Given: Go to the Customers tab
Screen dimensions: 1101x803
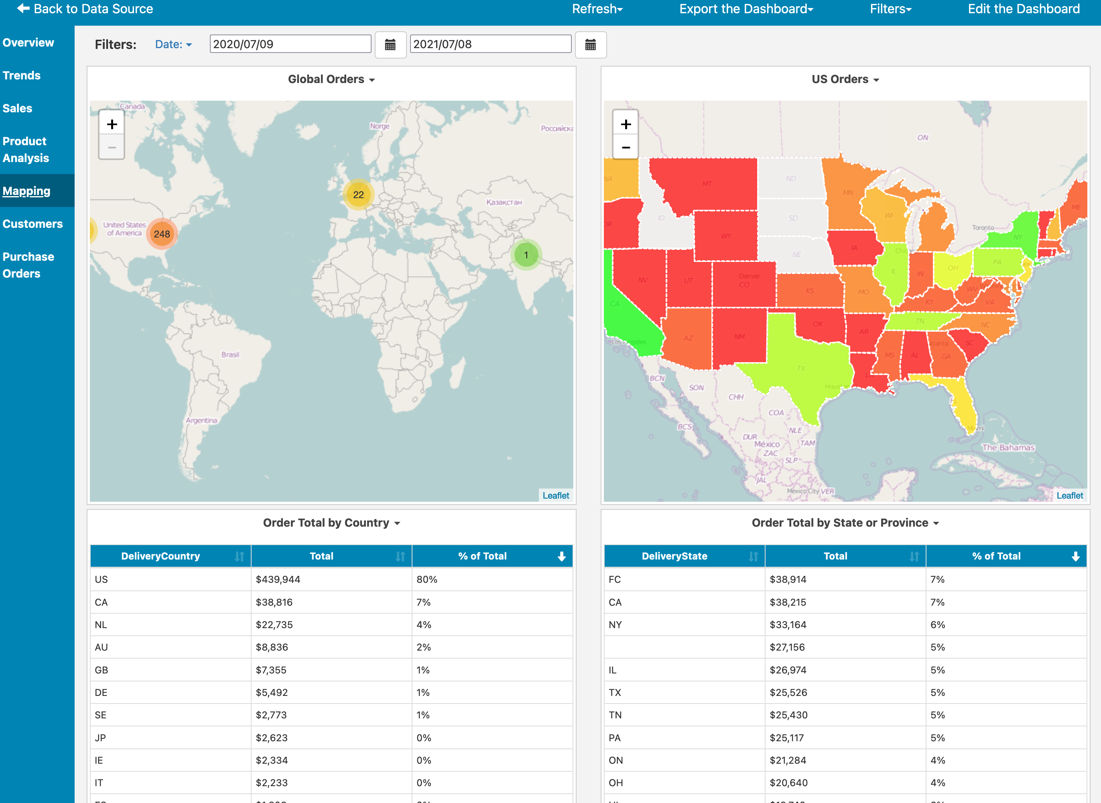Looking at the screenshot, I should click(x=33, y=223).
